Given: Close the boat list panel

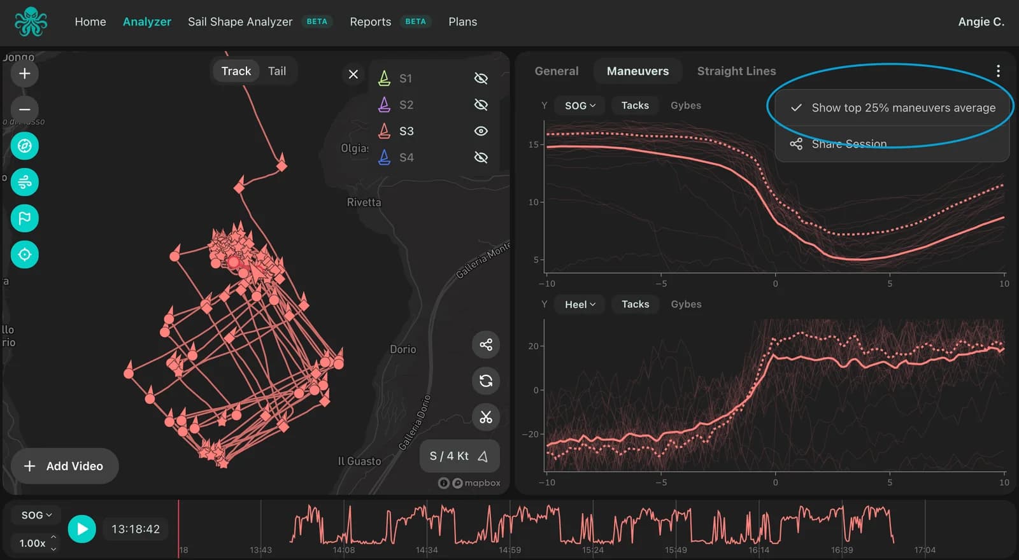Looking at the screenshot, I should click(x=353, y=74).
